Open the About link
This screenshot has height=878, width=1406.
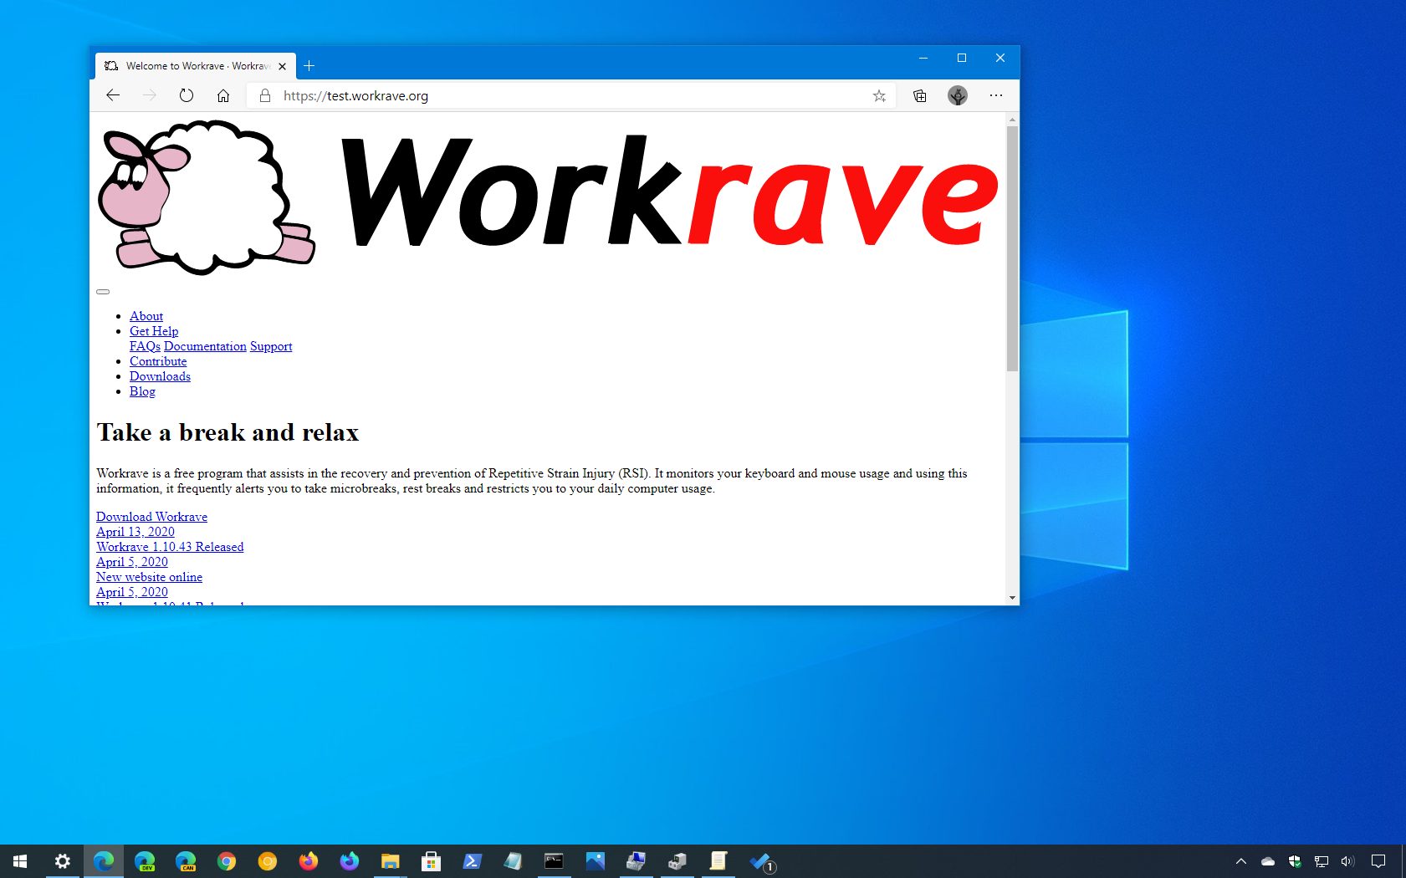click(x=146, y=316)
